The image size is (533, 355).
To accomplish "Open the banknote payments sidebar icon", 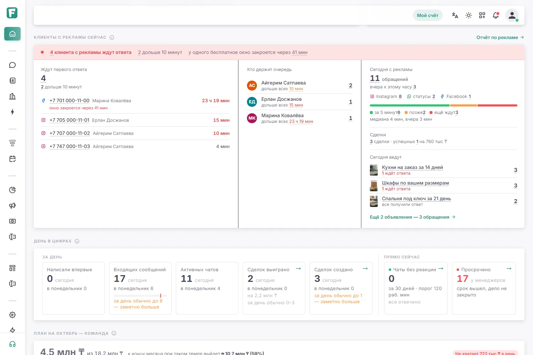I will tap(12, 221).
